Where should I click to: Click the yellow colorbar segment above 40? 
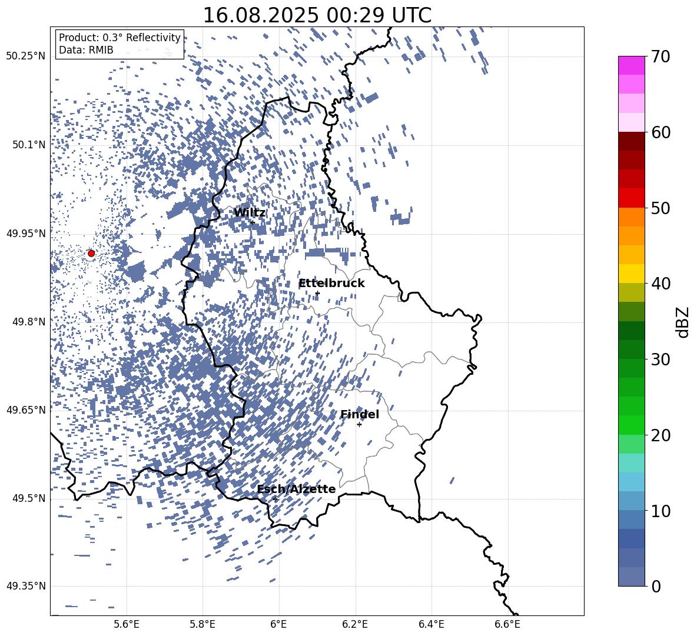coord(631,274)
